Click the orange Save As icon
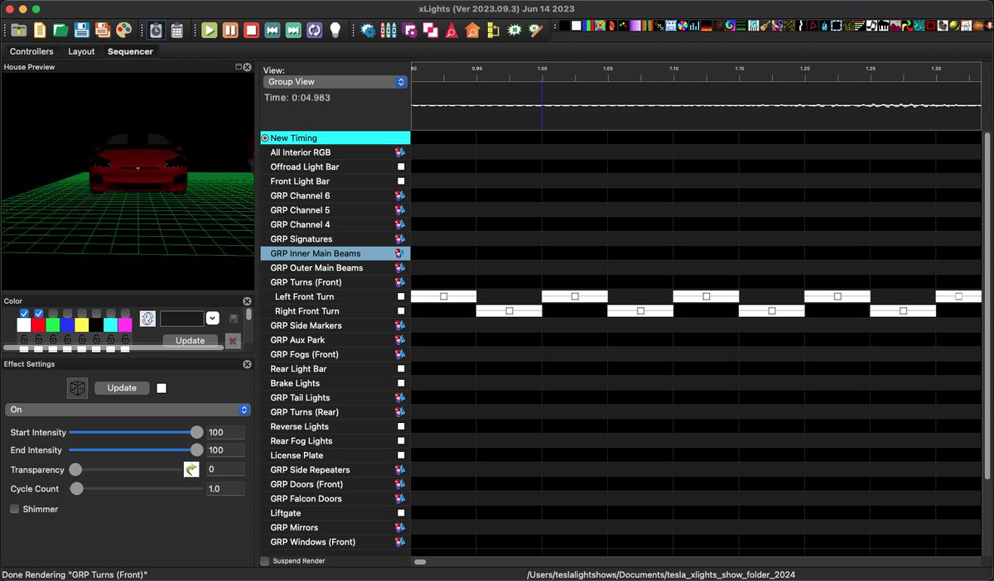 103,30
